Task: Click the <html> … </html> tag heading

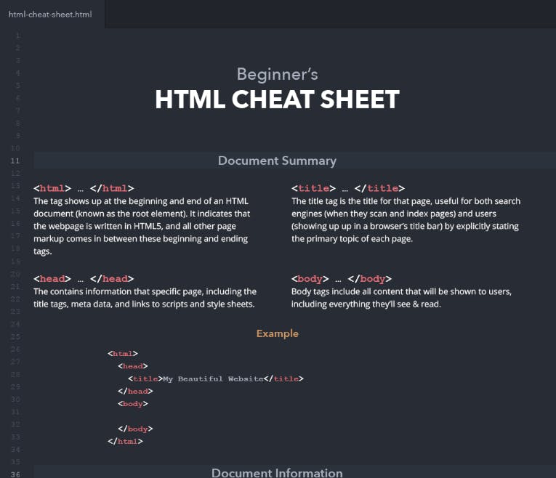Action: point(84,188)
